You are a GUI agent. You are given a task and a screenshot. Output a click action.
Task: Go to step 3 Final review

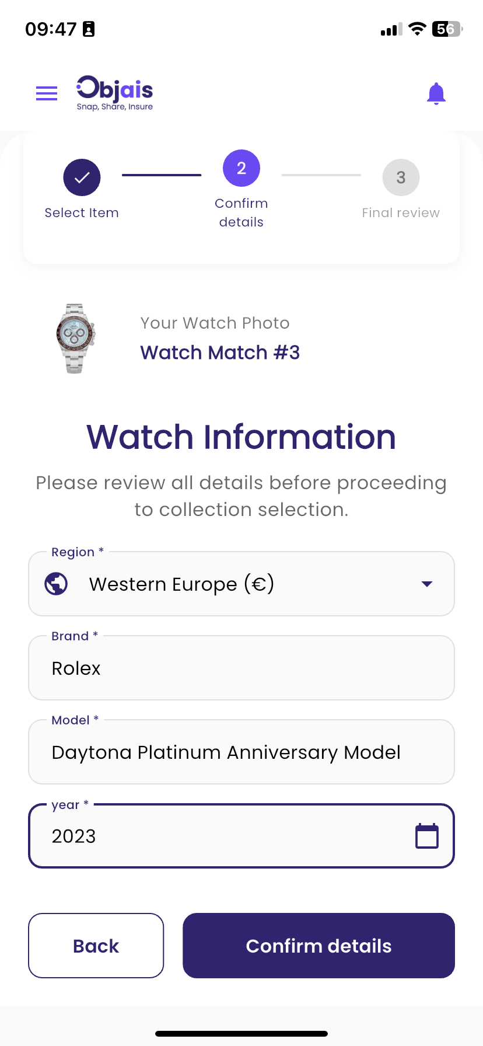coord(401,177)
